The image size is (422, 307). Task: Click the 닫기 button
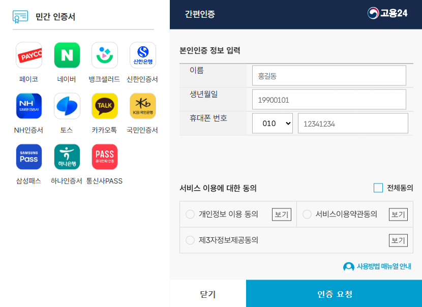coord(208,294)
